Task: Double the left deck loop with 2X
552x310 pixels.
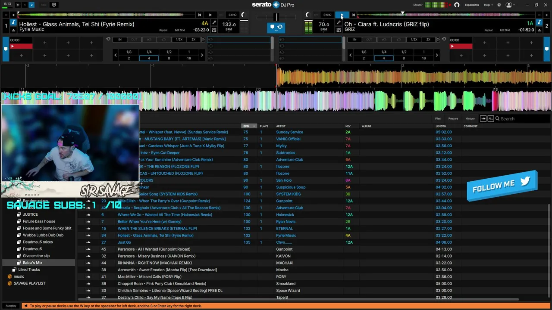Action: click(x=193, y=40)
